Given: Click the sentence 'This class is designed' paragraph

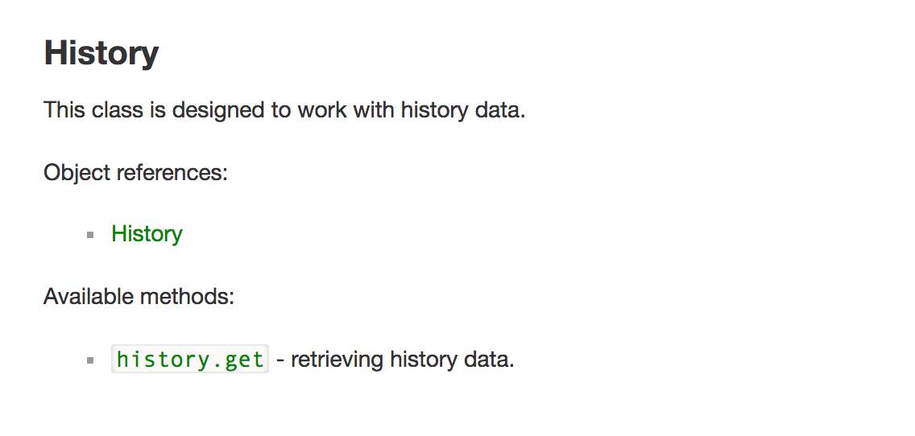Looking at the screenshot, I should point(284,109).
